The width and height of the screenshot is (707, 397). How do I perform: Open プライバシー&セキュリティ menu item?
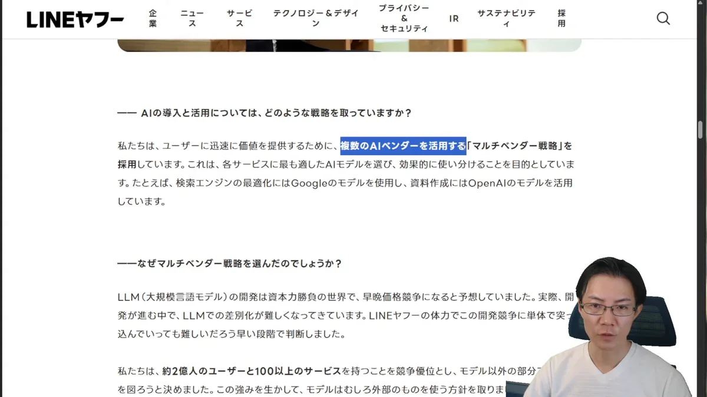coord(404,18)
